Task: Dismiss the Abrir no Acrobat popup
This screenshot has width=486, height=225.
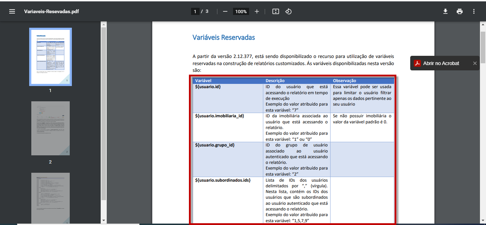Action: (x=475, y=63)
